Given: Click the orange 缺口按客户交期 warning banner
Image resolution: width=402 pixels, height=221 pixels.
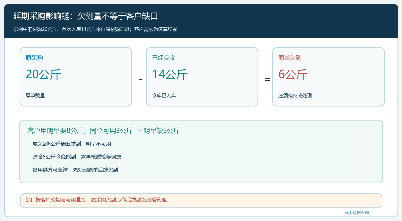Looking at the screenshot, I should click(x=201, y=201).
